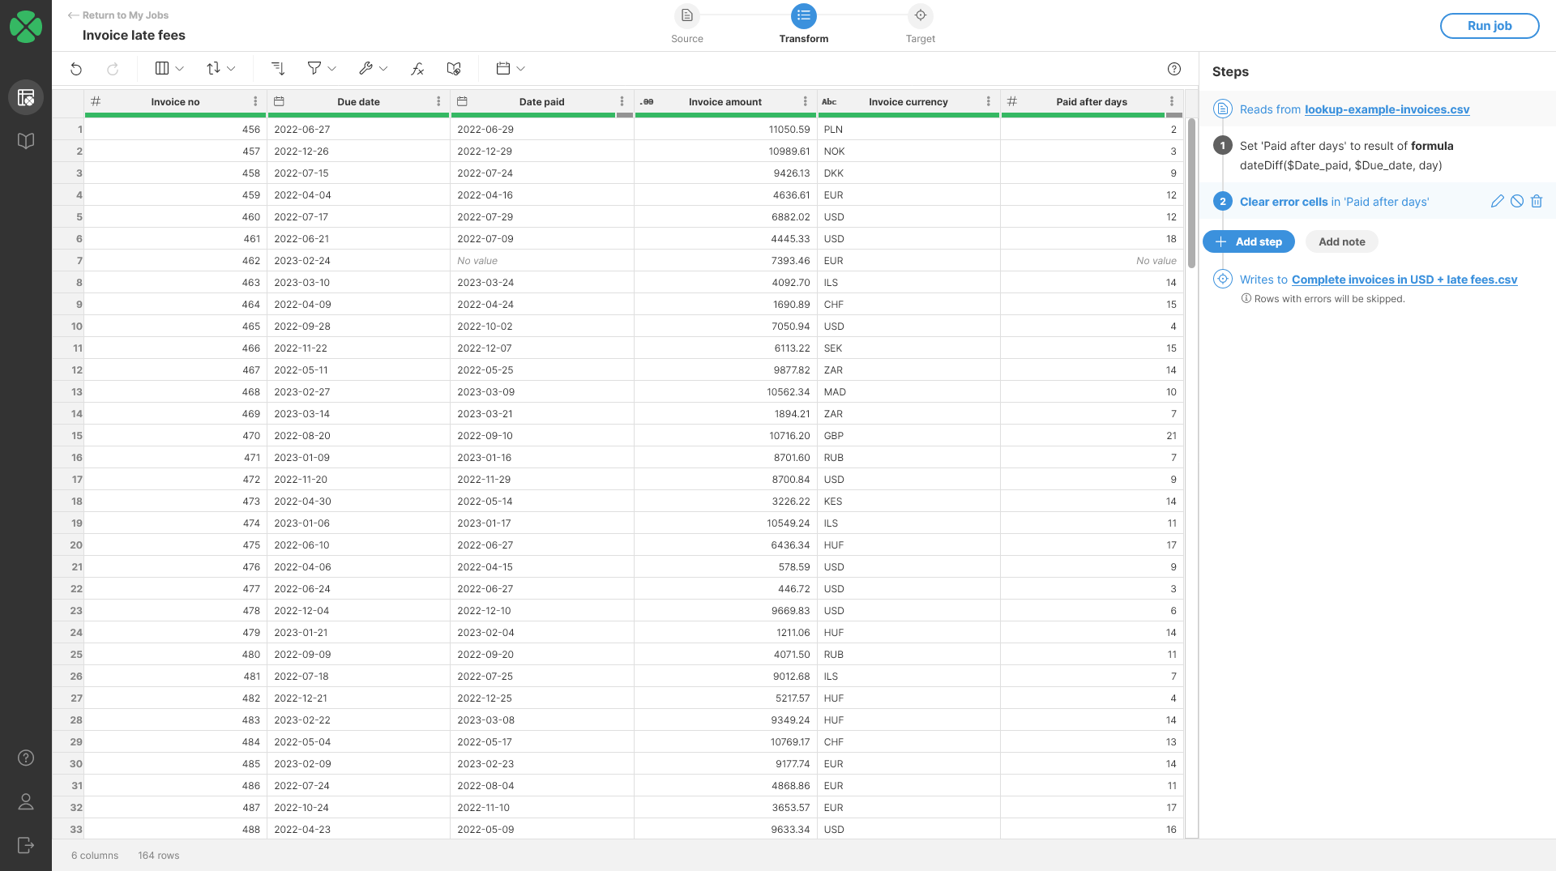Click the lookup reference icon in the toolbar

click(453, 69)
